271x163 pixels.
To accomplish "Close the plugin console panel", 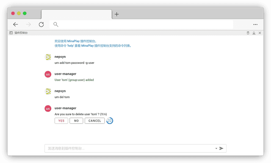I will tap(260, 33).
